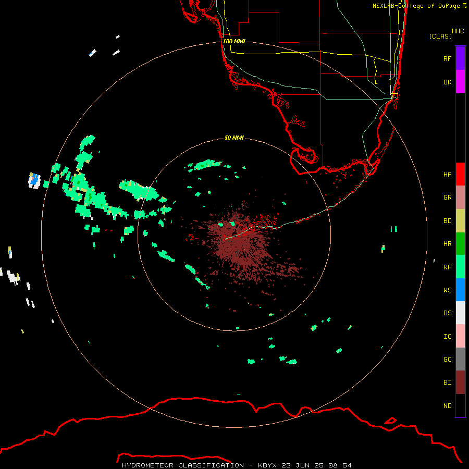Click the BI brown legend swatch
This screenshot has width=469, height=469.
tap(460, 382)
